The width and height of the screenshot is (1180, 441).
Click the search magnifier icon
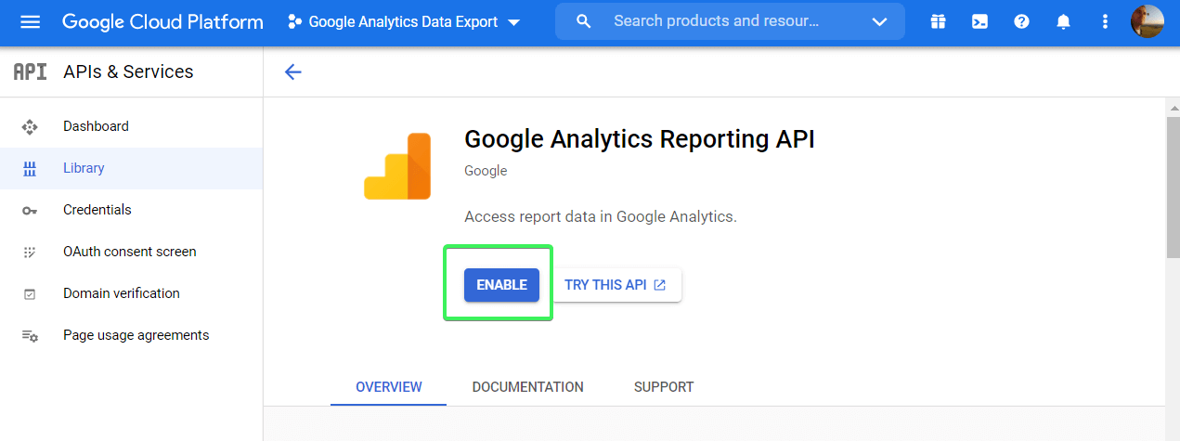tap(583, 21)
